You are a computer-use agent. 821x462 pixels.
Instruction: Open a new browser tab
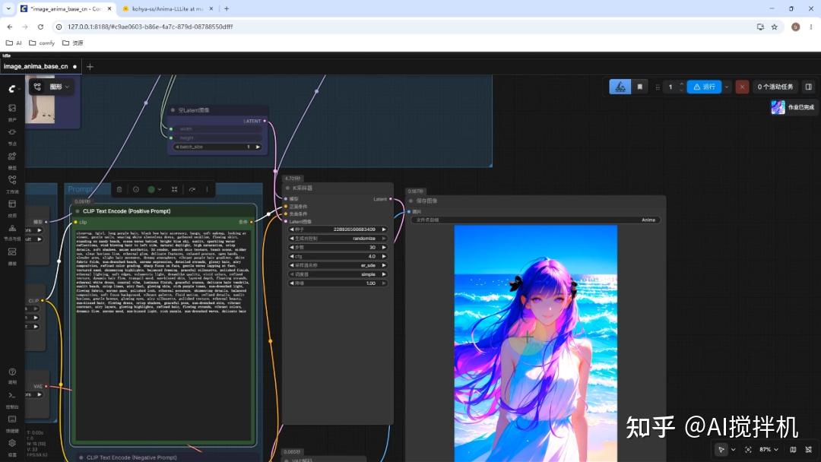click(x=227, y=9)
